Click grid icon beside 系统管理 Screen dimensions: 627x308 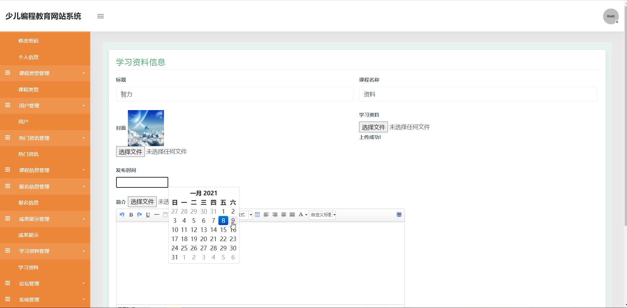click(x=8, y=299)
